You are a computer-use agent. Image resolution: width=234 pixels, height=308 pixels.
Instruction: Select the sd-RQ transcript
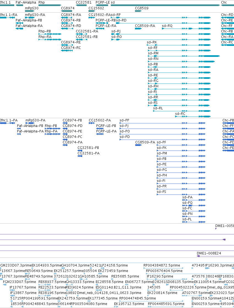click(186, 29)
